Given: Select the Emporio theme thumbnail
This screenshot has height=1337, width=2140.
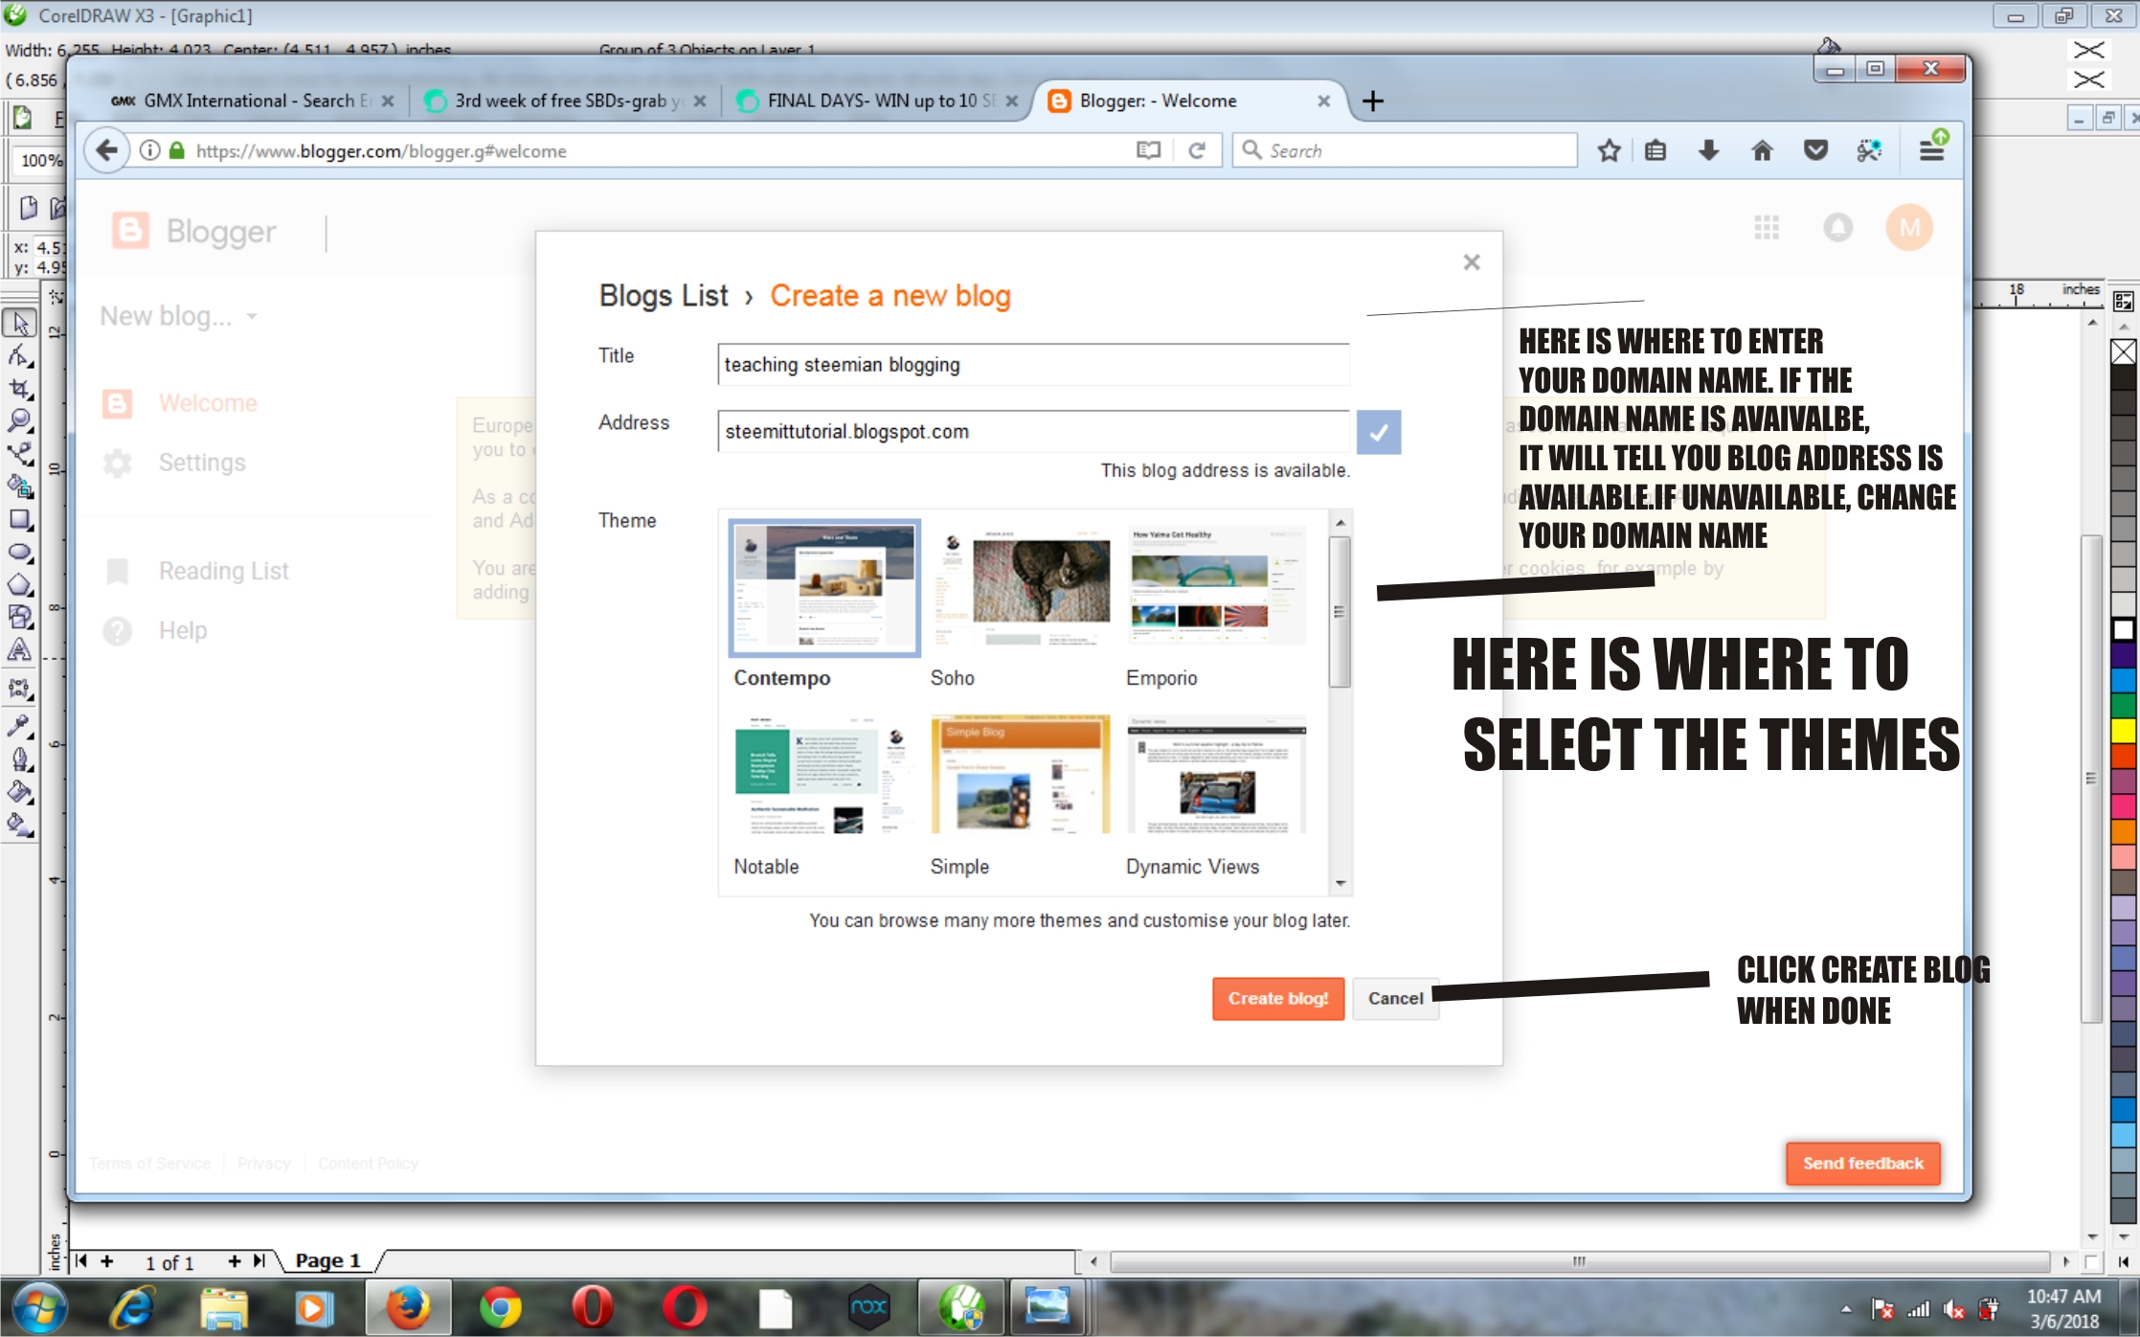Looking at the screenshot, I should coord(1217,588).
